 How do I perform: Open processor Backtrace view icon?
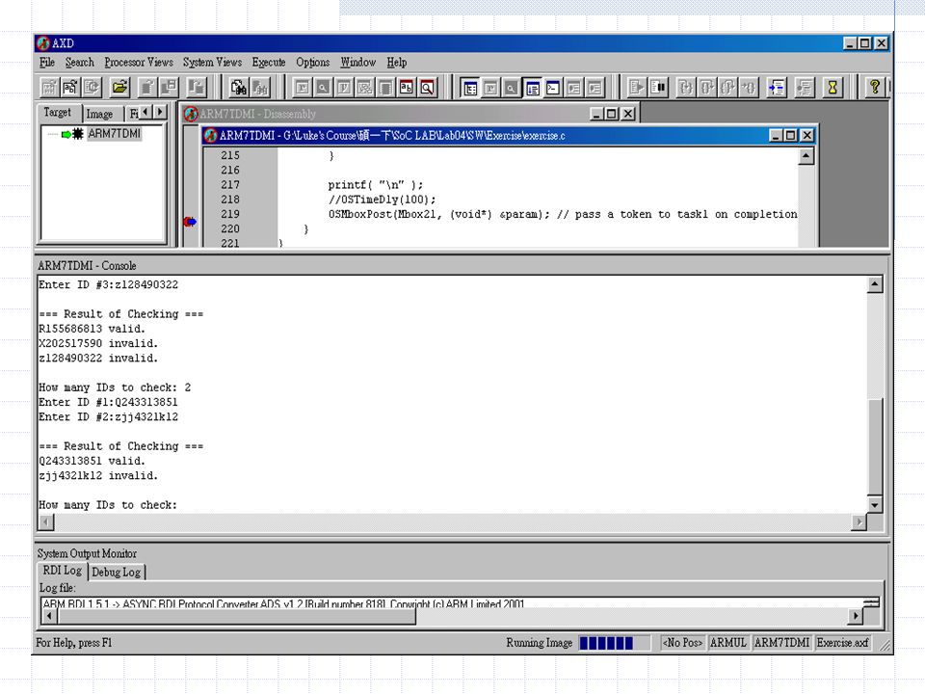point(364,88)
